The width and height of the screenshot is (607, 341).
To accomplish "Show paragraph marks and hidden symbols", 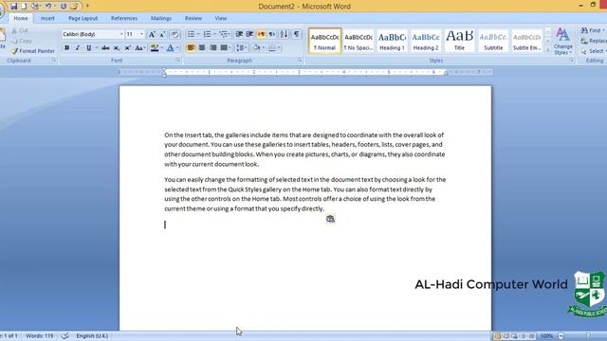I will 296,34.
